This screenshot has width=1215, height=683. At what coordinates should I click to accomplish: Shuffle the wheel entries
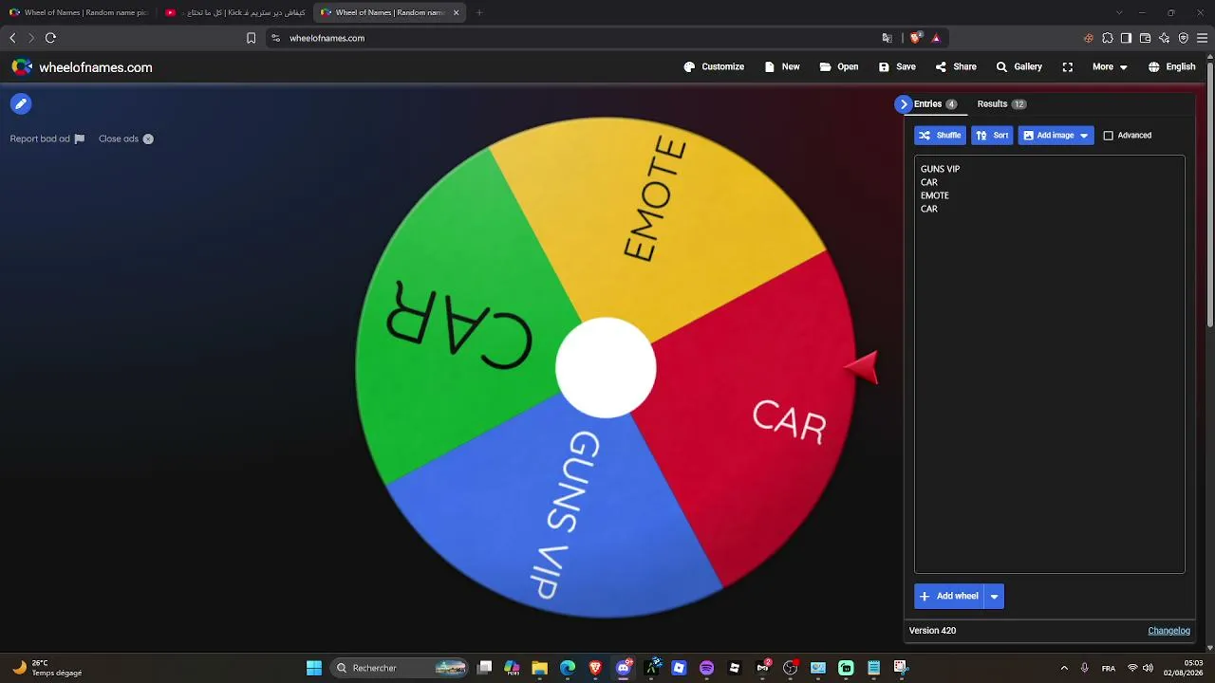click(x=940, y=136)
